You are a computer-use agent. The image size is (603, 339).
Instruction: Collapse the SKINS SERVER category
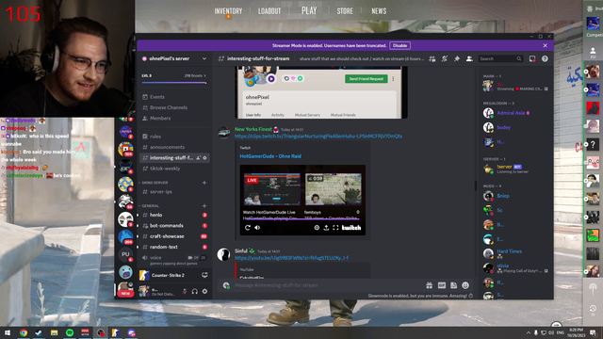point(155,183)
